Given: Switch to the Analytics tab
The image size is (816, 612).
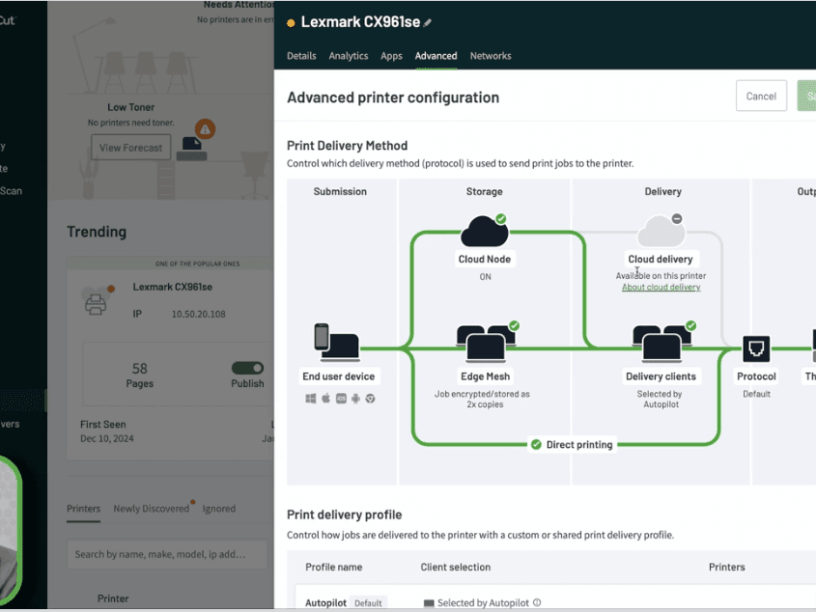Looking at the screenshot, I should [349, 56].
